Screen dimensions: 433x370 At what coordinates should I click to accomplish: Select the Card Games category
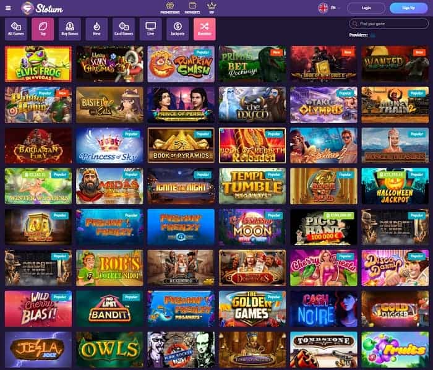point(124,29)
